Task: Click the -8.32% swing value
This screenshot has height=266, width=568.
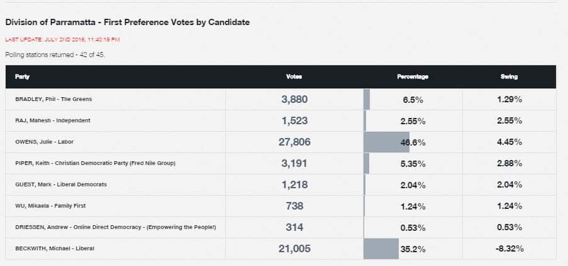Action: point(509,248)
